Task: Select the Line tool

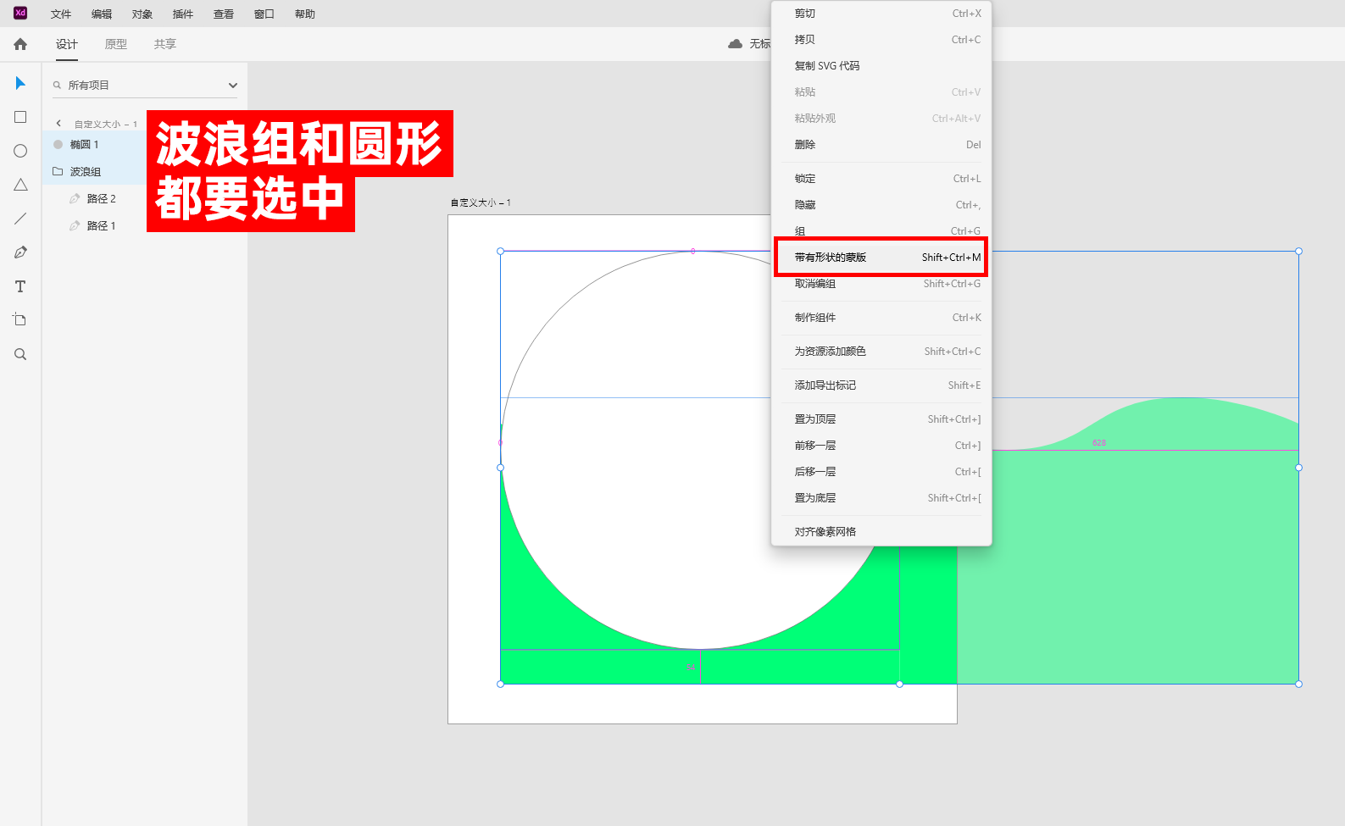Action: coord(20,219)
